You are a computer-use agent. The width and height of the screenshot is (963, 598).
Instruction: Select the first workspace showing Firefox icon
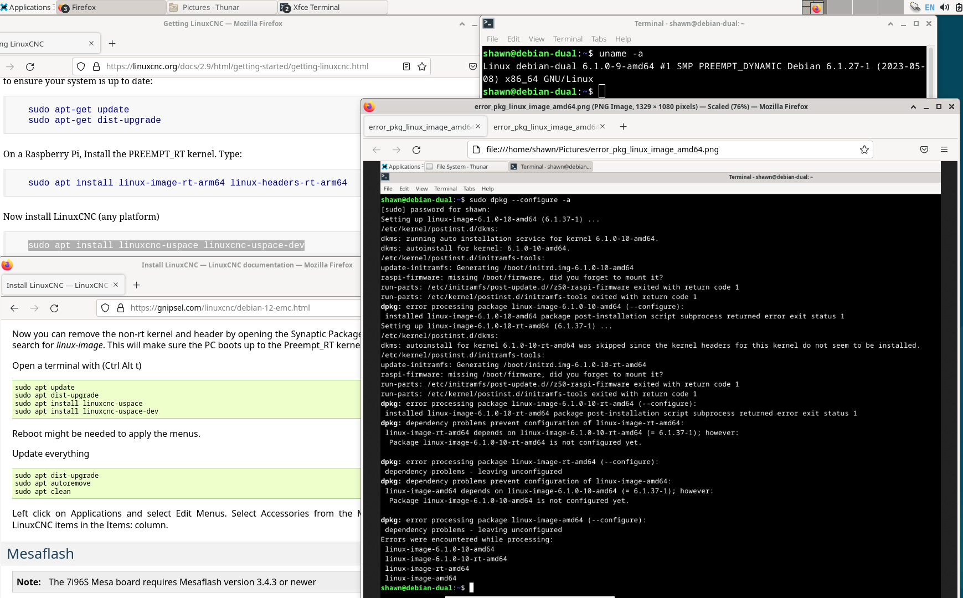pos(813,7)
